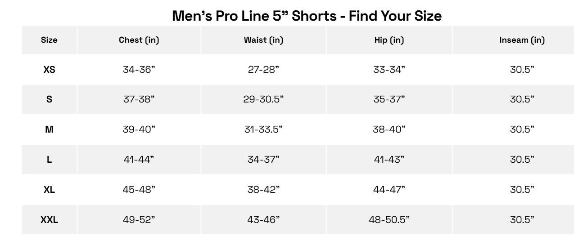Select the Chest (in) column header
This screenshot has height=236, width=574.
click(x=139, y=40)
